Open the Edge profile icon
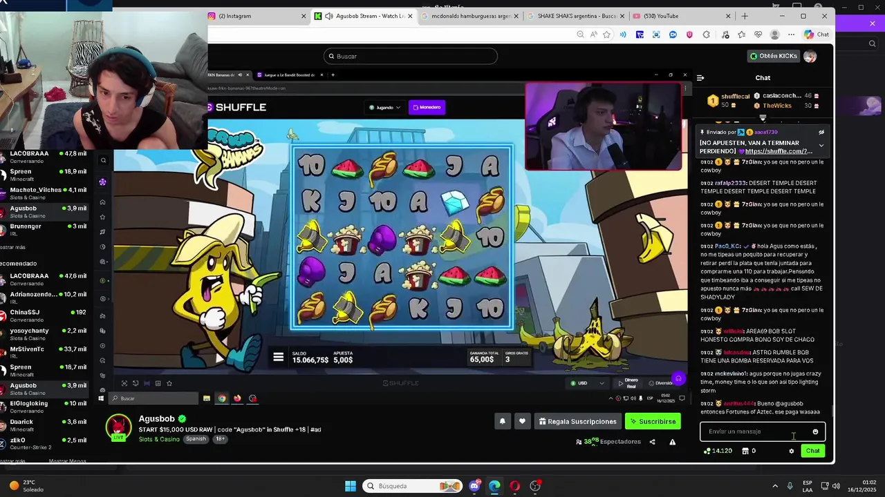The height and width of the screenshot is (497, 885). pyautogui.click(x=774, y=35)
